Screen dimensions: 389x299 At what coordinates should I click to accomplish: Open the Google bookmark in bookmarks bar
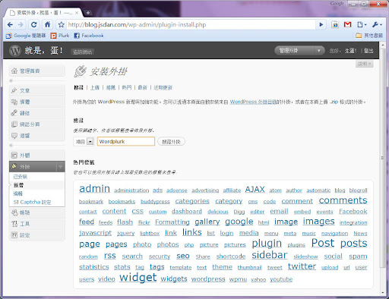pos(26,36)
